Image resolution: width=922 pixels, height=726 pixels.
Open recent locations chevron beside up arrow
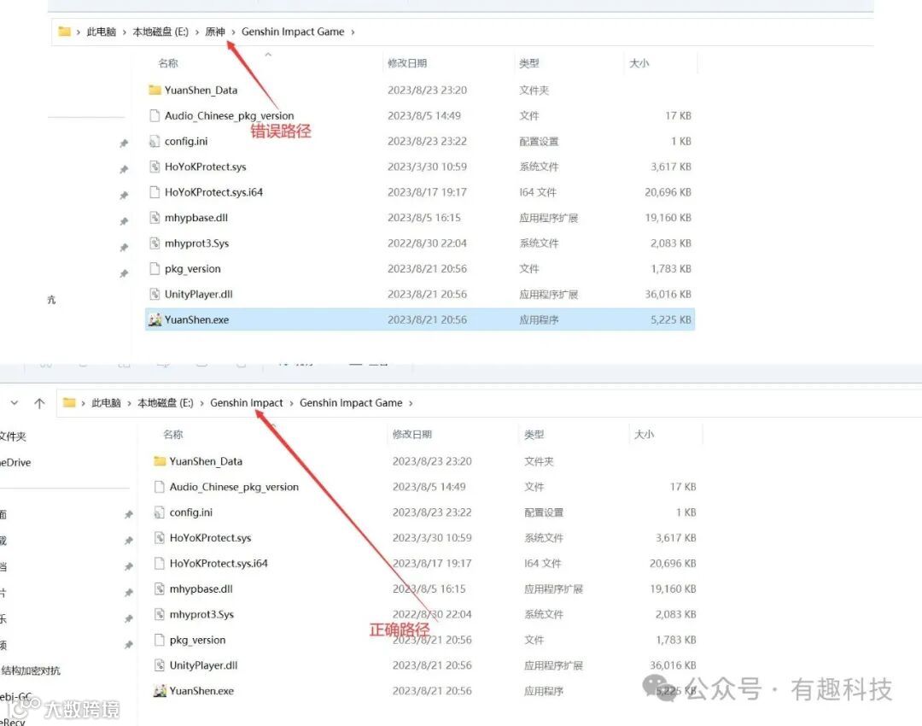pyautogui.click(x=15, y=403)
